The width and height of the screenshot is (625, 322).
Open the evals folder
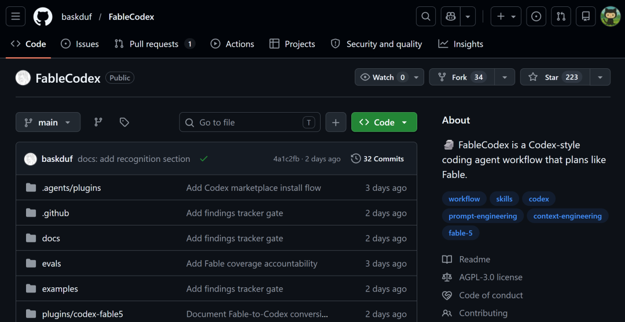[x=52, y=264]
